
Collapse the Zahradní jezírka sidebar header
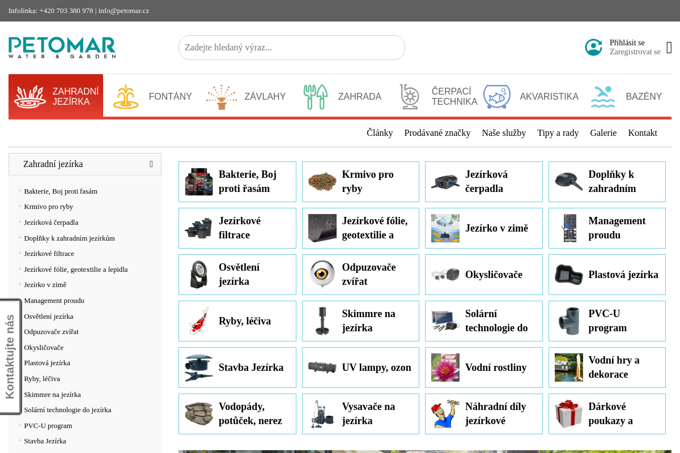tap(151, 164)
